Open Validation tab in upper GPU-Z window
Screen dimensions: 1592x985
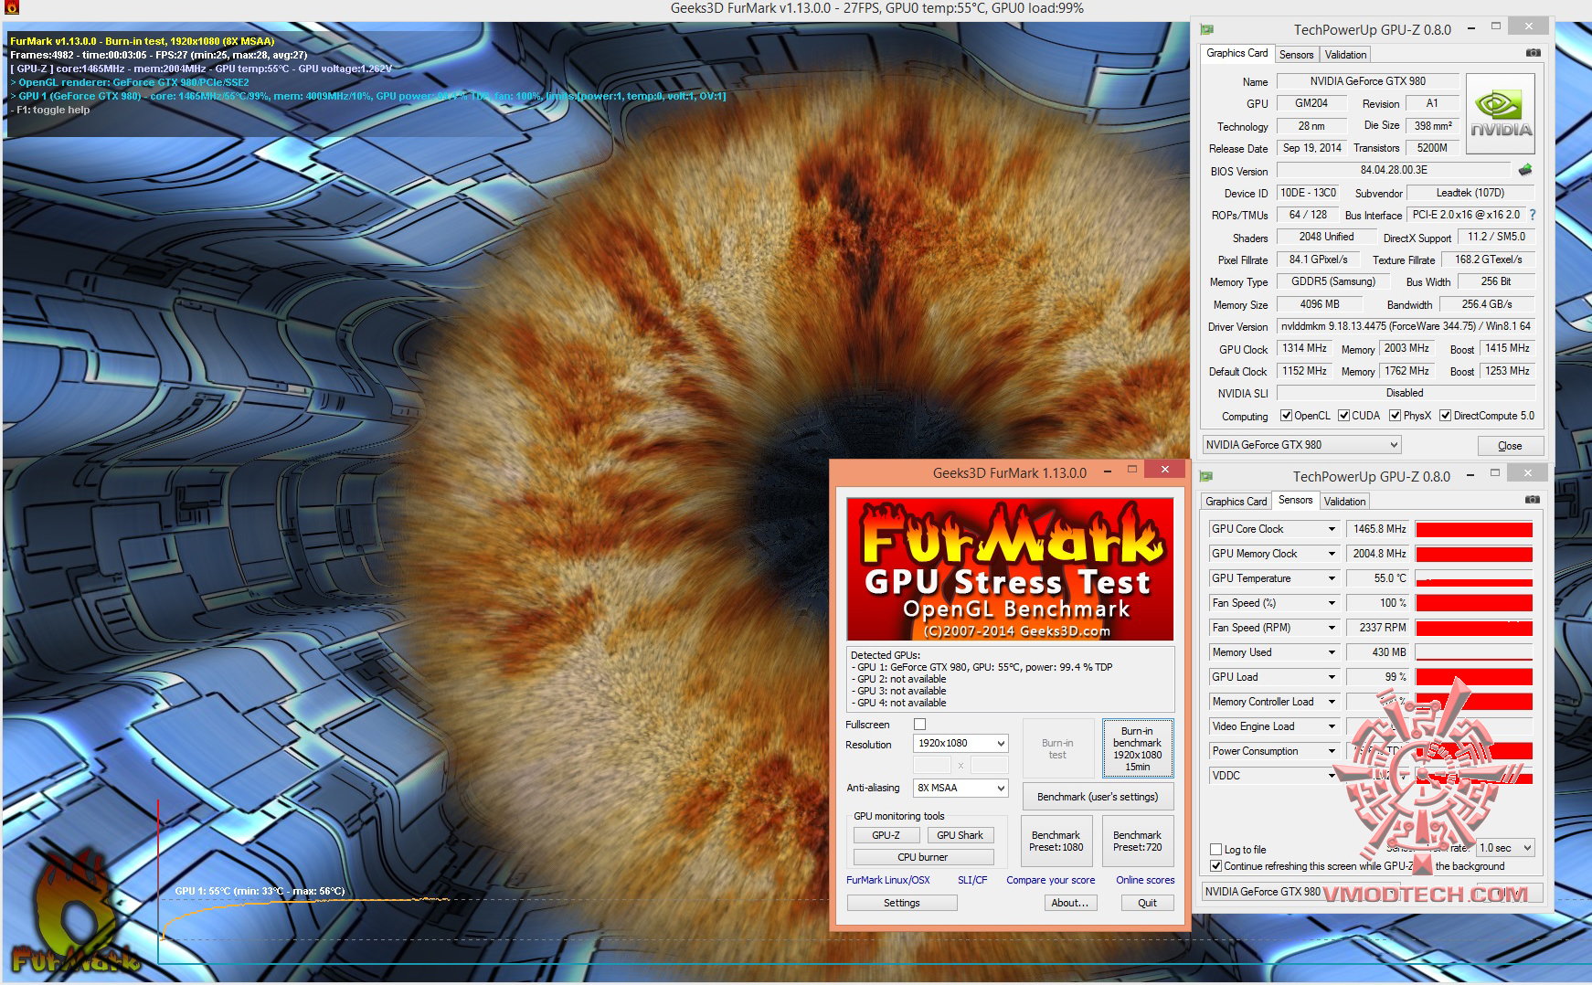coord(1345,55)
